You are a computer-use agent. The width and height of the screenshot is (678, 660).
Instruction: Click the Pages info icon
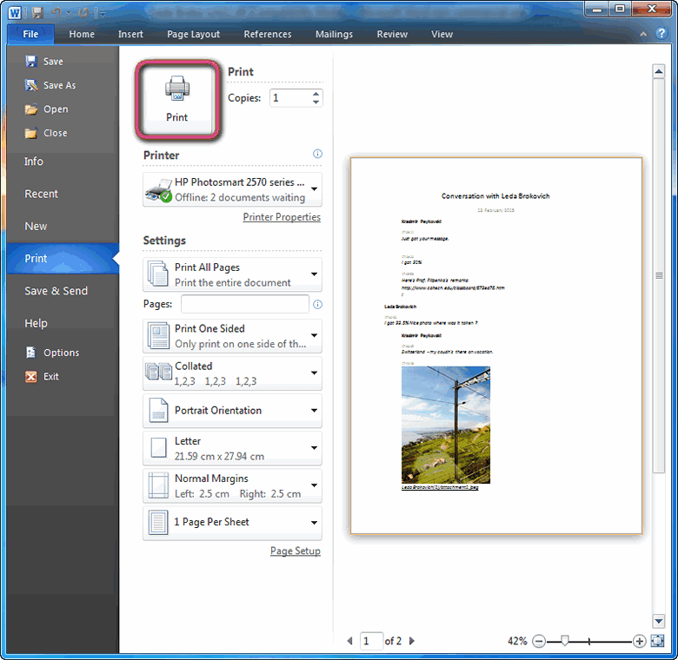(317, 305)
